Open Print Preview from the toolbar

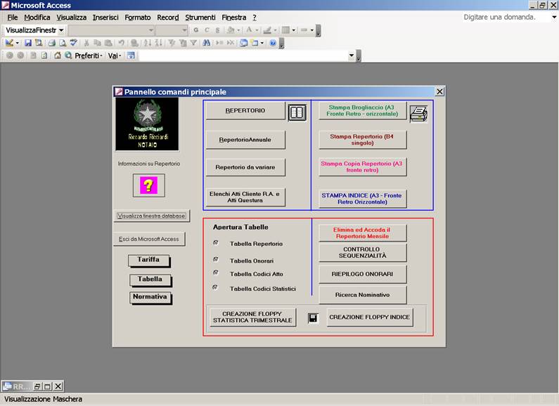click(63, 43)
